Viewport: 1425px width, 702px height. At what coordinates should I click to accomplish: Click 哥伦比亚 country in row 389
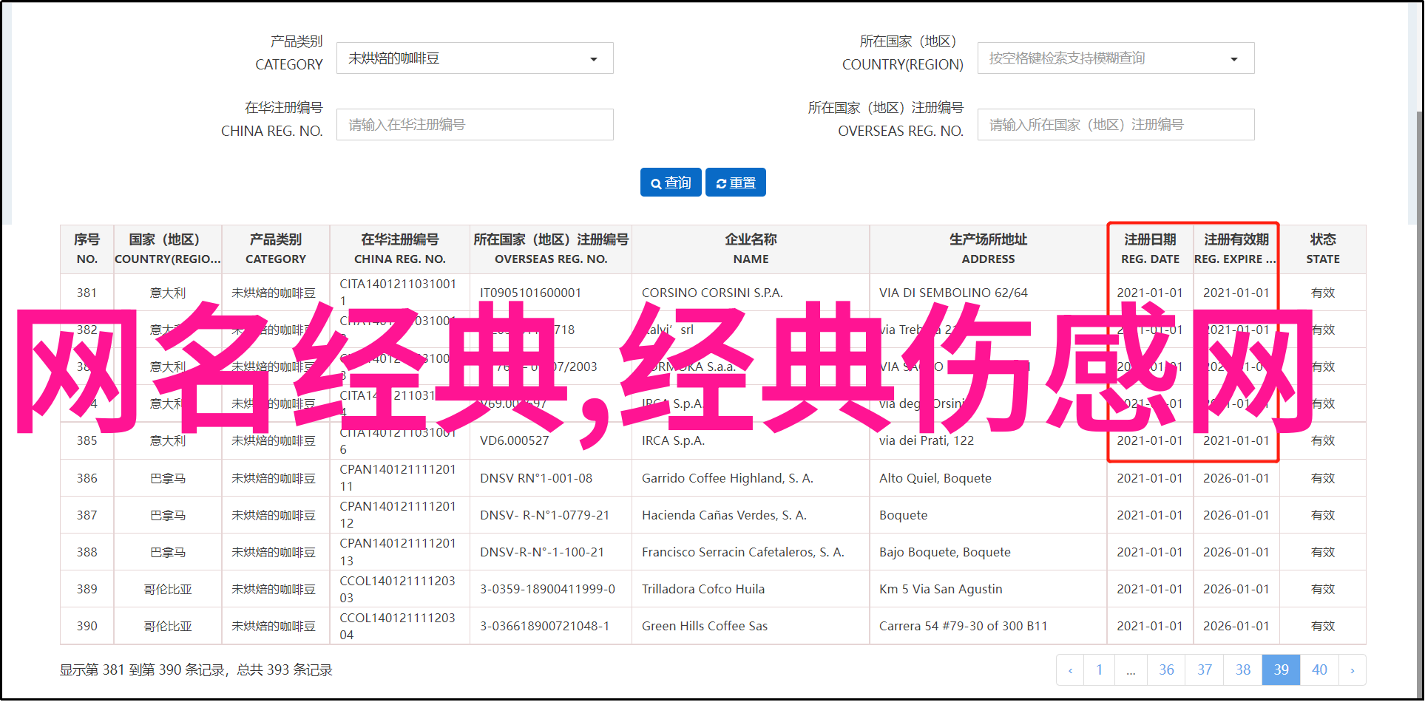168,589
